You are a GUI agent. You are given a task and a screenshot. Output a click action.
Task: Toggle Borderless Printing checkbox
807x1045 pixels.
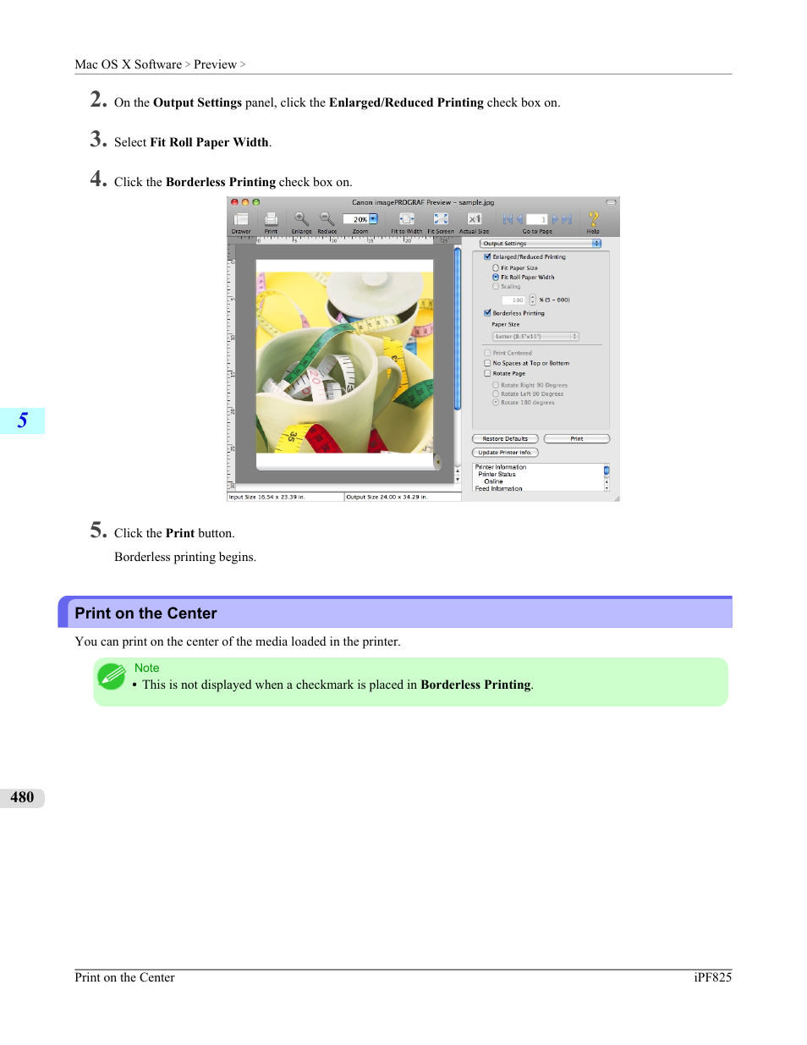(487, 313)
